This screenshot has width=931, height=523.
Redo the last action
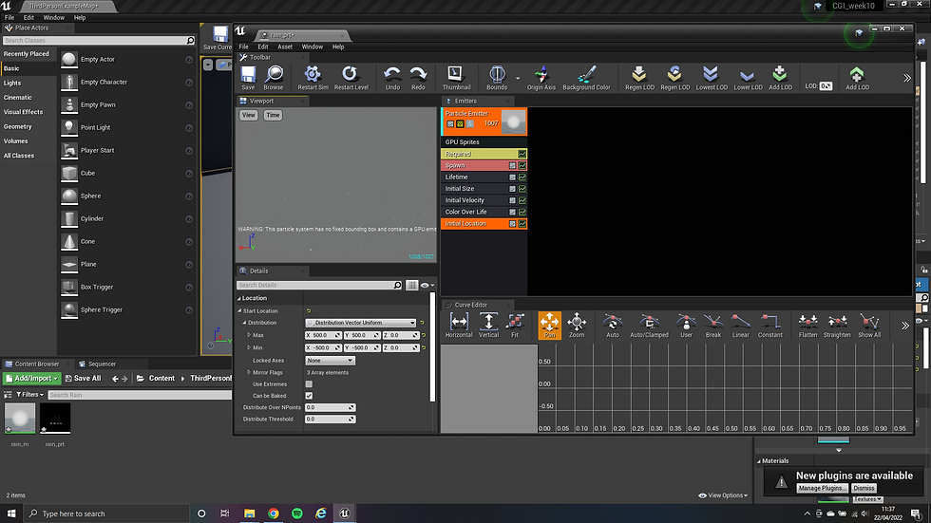(x=418, y=78)
